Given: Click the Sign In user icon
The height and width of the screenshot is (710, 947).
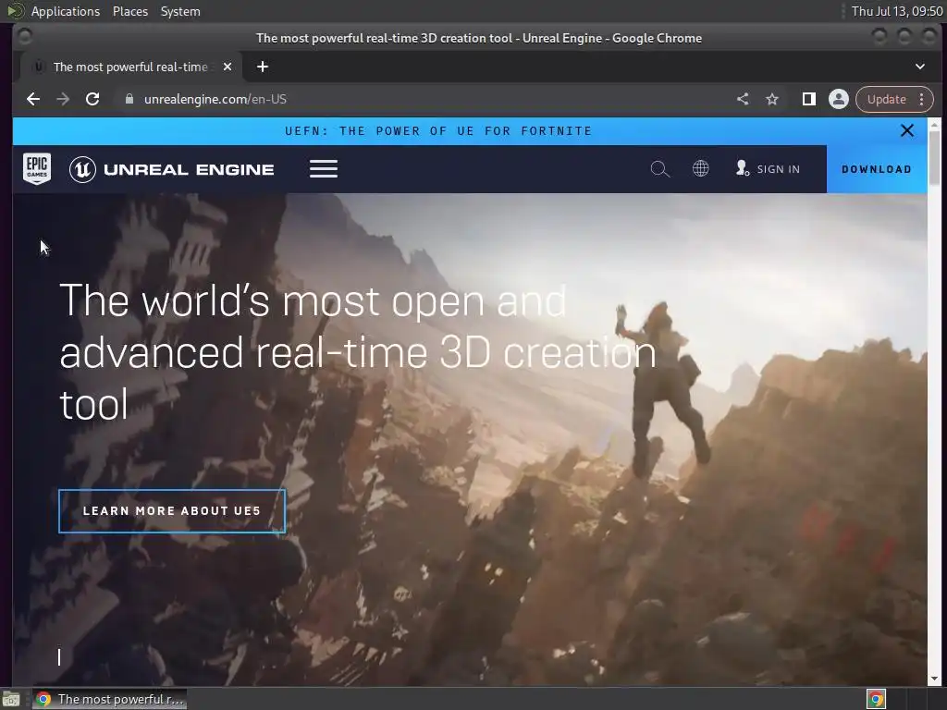Looking at the screenshot, I should coord(743,168).
